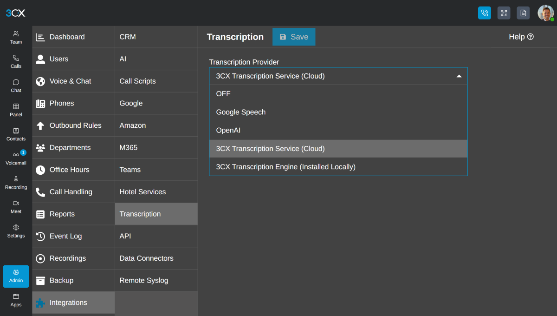Pick 3CX Transcription Service (Cloud) list option

(x=338, y=149)
